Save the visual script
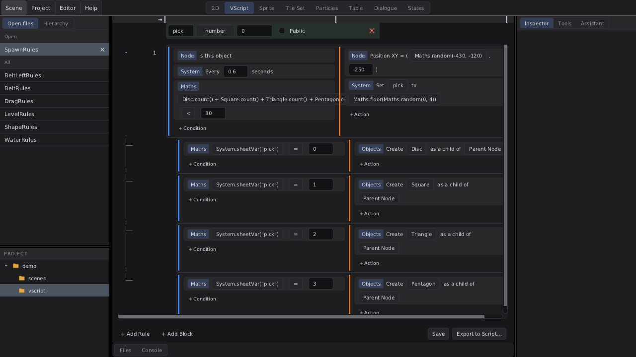 [438, 334]
